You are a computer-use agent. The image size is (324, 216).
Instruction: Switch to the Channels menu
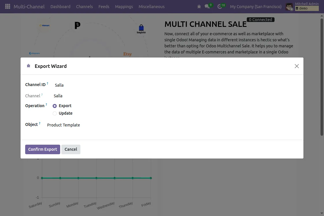pyautogui.click(x=84, y=6)
